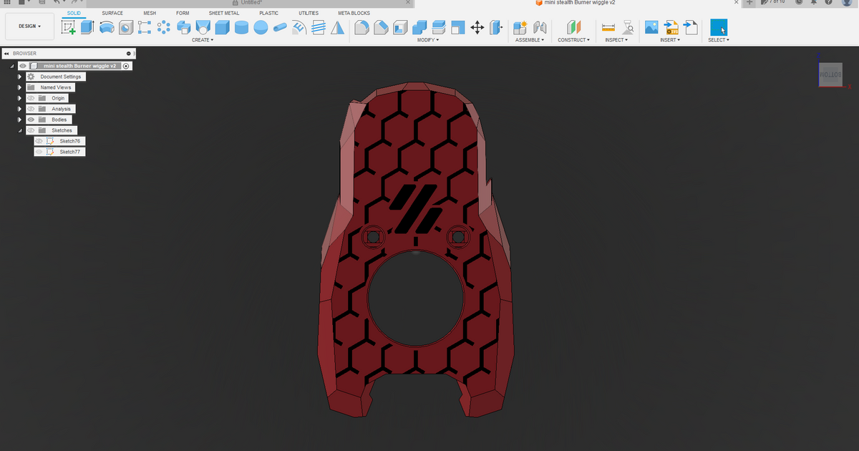Open the Measure tool under Inspect
The image size is (859, 451).
(608, 27)
